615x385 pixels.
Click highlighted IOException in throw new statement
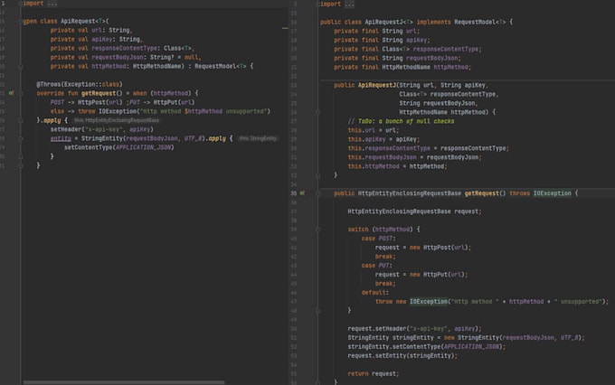pyautogui.click(x=429, y=302)
